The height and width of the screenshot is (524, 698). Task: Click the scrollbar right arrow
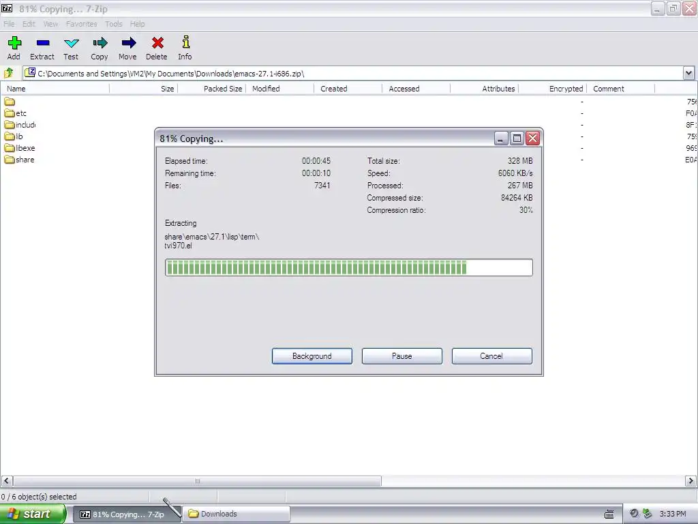691,481
